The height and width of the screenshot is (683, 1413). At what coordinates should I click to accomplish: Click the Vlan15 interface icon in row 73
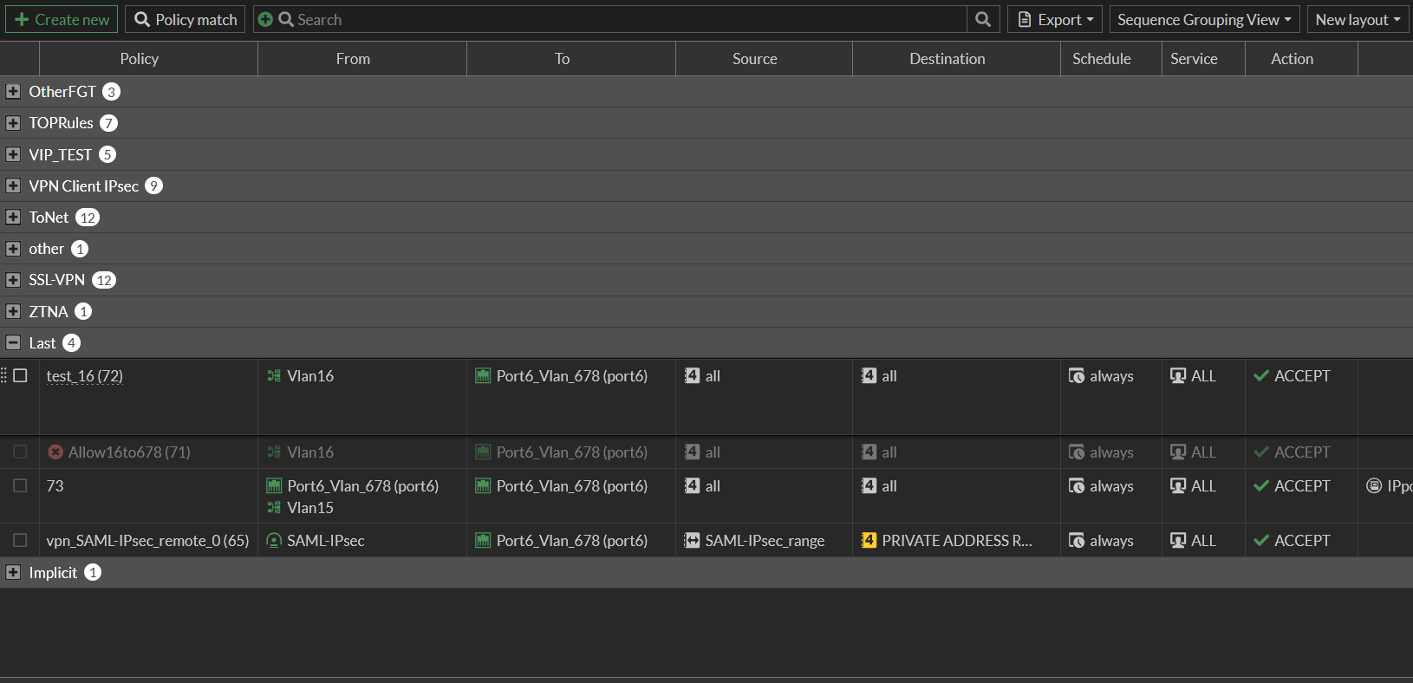tap(274, 507)
